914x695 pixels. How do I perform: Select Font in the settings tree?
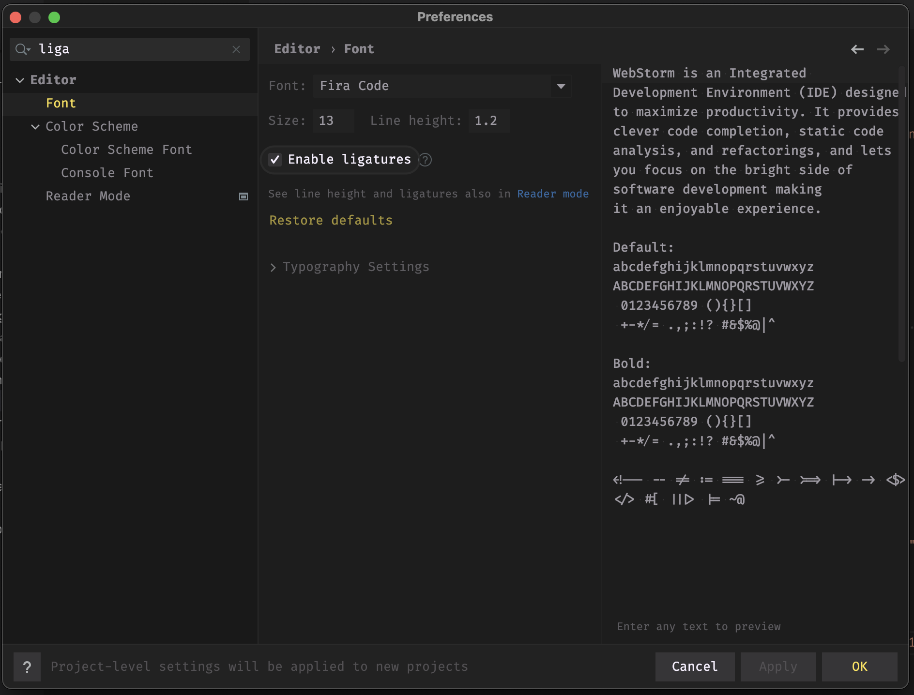coord(61,104)
